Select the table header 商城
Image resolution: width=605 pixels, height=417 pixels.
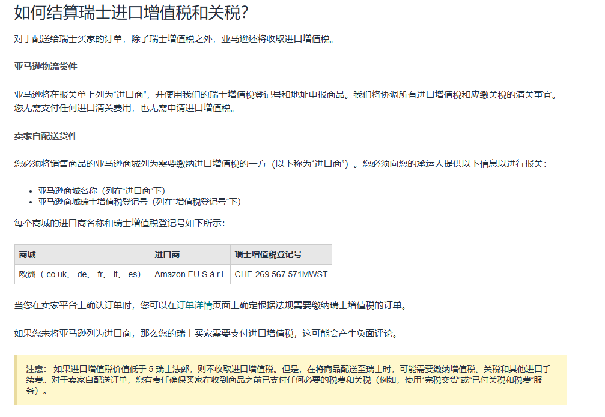click(x=28, y=254)
